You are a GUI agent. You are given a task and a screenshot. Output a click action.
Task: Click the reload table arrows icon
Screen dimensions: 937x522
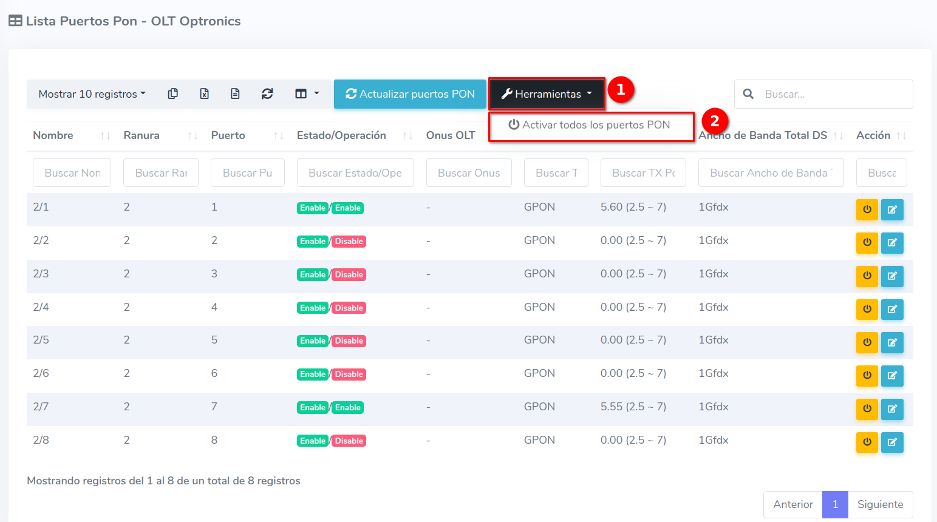[267, 93]
